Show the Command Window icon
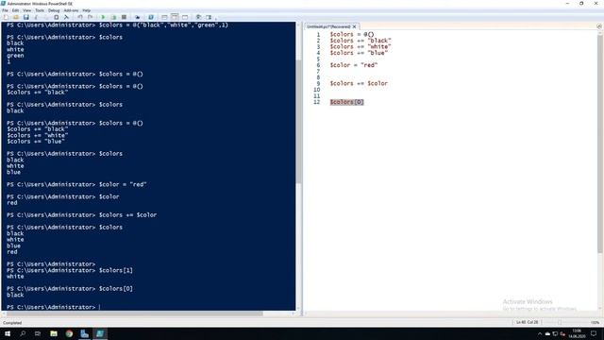The width and height of the screenshot is (604, 340). click(199, 17)
